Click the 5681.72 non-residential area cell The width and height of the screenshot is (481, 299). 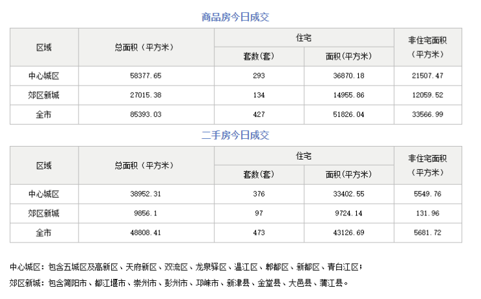(427, 233)
